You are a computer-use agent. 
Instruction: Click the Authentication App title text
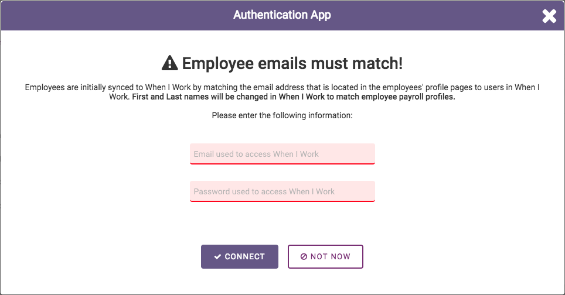click(282, 15)
